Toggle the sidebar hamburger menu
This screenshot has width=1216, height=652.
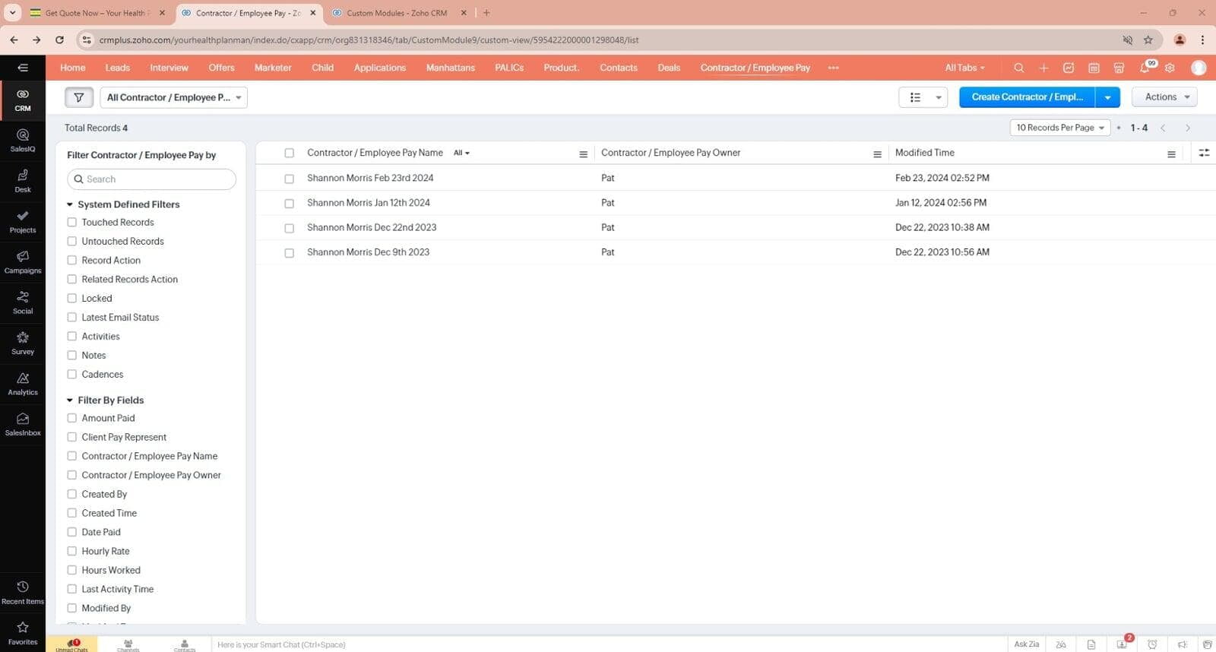point(23,68)
